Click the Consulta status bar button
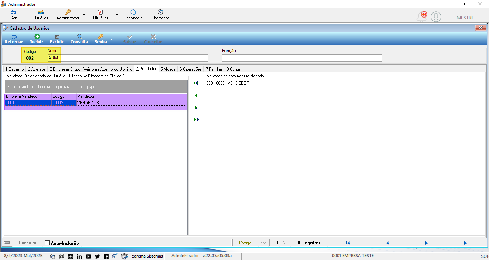The image size is (489, 260). (28, 243)
